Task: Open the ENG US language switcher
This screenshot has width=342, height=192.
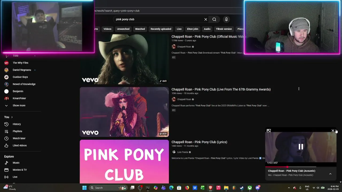Action: [x=307, y=188]
